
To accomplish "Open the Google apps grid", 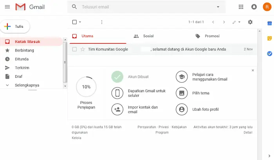I will click(241, 7).
